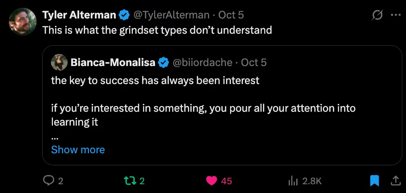Expand quoted post with Show more

click(x=78, y=150)
